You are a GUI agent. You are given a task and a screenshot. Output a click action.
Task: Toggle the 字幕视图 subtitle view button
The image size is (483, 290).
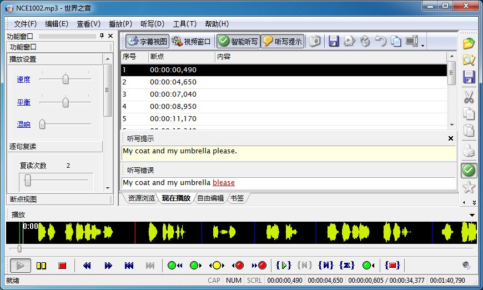[147, 41]
